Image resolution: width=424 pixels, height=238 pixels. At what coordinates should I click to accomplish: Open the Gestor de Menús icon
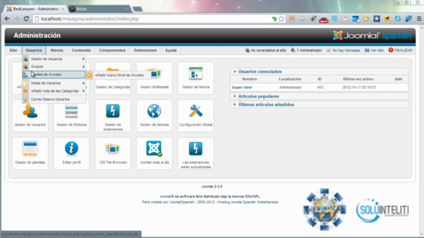[196, 78]
